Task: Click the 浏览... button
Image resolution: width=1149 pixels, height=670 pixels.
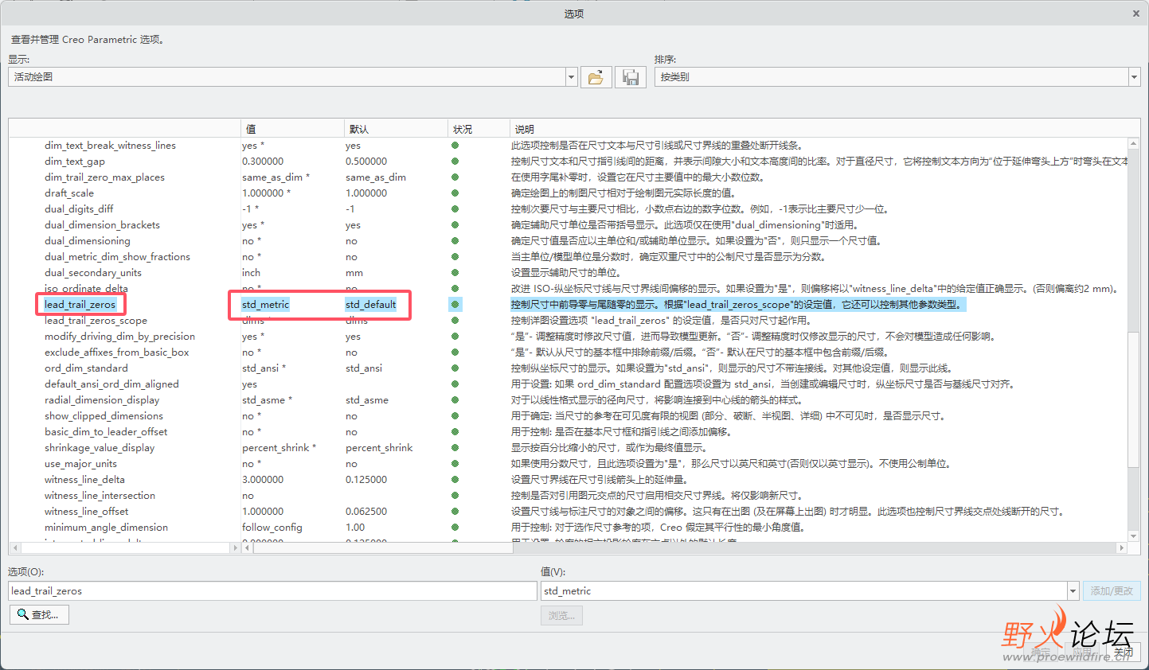Action: [562, 615]
